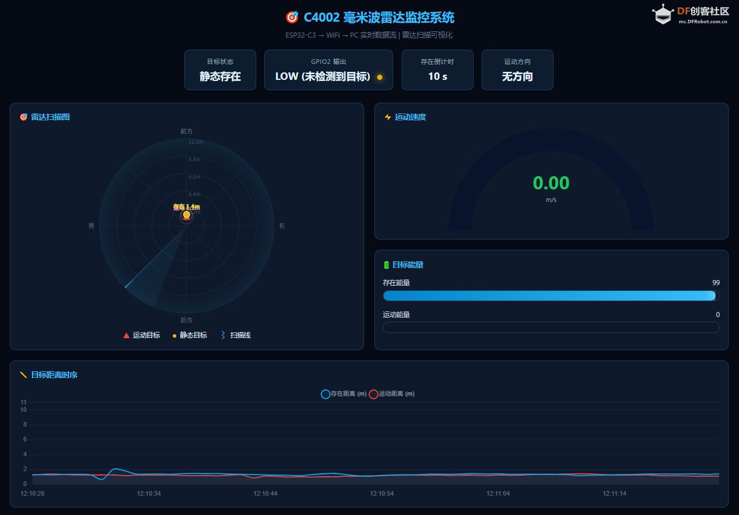Click the 6.6m radar ring label
739x515 pixels.
click(x=195, y=177)
